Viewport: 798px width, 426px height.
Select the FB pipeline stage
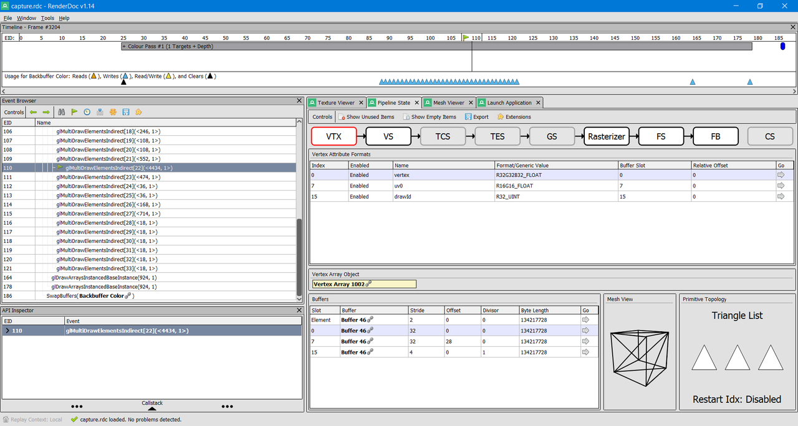[x=716, y=136]
